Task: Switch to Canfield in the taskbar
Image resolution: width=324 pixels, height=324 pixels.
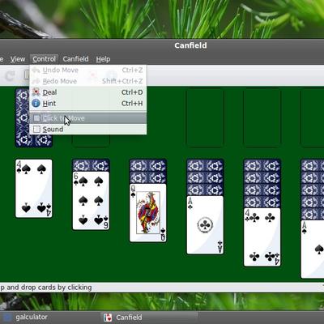Action: pos(150,318)
